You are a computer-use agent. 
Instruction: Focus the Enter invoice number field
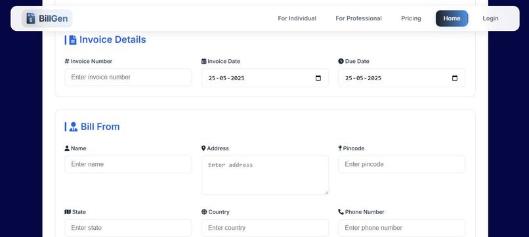click(128, 77)
